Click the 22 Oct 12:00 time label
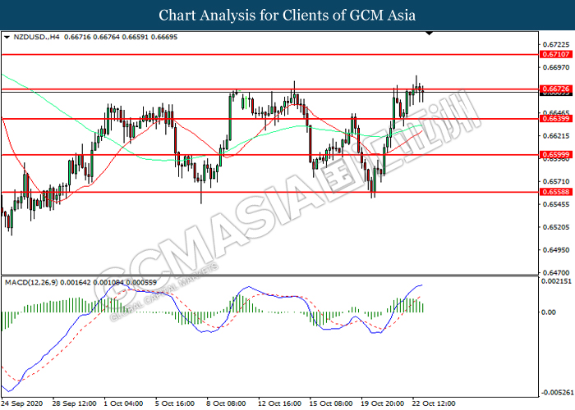This screenshot has height=410, width=575. pyautogui.click(x=434, y=403)
